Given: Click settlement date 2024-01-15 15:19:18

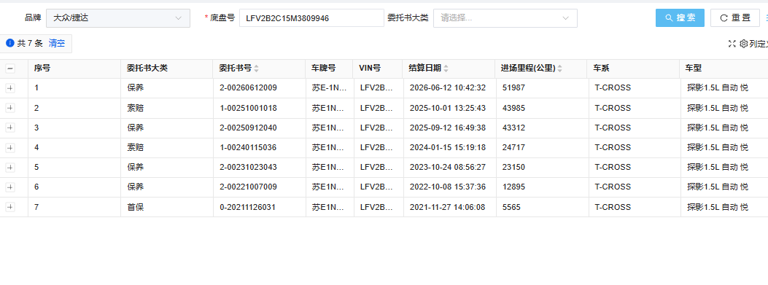Looking at the screenshot, I should (448, 147).
